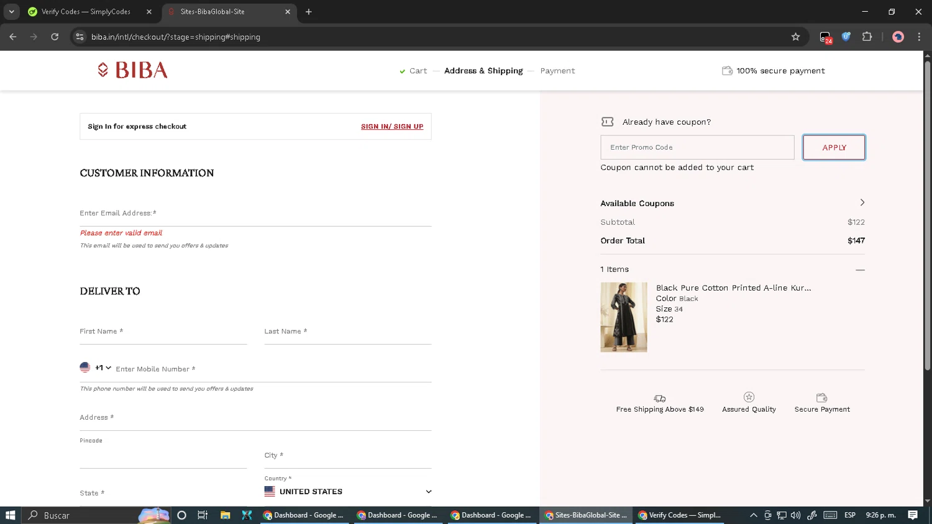Viewport: 932px width, 524px height.
Task: Click the taskbar clock showing 9:26 p. m.
Action: point(880,515)
